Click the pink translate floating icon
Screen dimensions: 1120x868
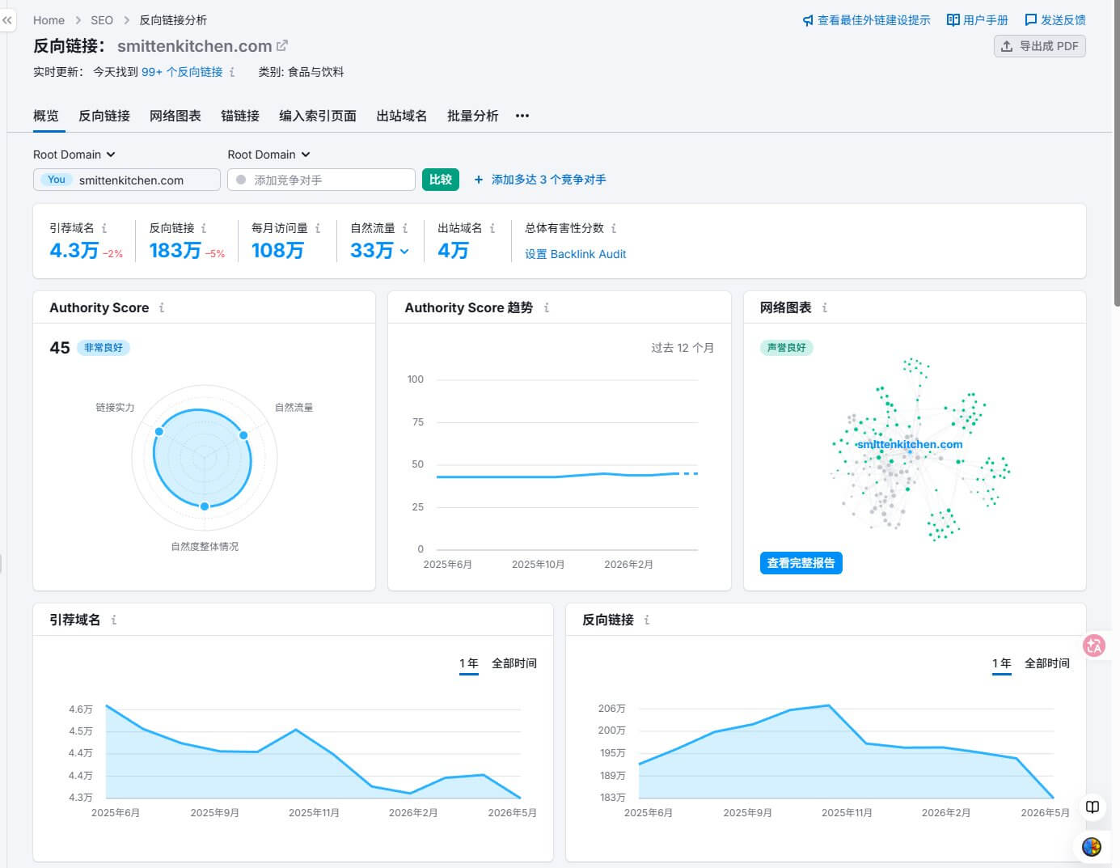pyautogui.click(x=1094, y=645)
